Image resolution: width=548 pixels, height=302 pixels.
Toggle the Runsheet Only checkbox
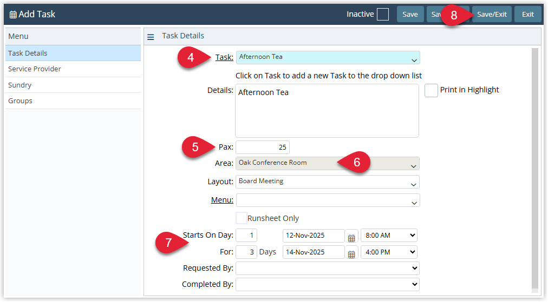pyautogui.click(x=241, y=218)
